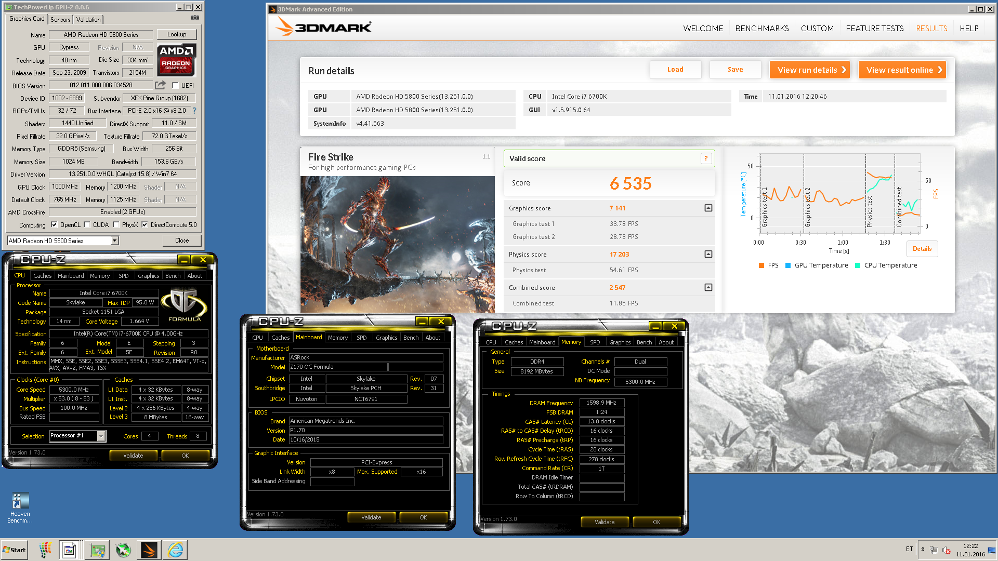Open the GPU selection dropdown in GPU-Z
This screenshot has width=998, height=561.
click(114, 241)
